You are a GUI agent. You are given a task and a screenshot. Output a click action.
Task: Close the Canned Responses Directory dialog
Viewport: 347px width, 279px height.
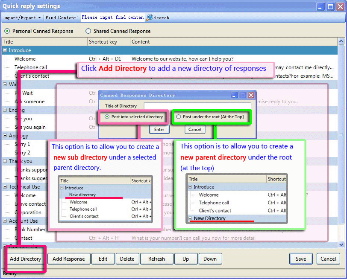pyautogui.click(x=251, y=95)
